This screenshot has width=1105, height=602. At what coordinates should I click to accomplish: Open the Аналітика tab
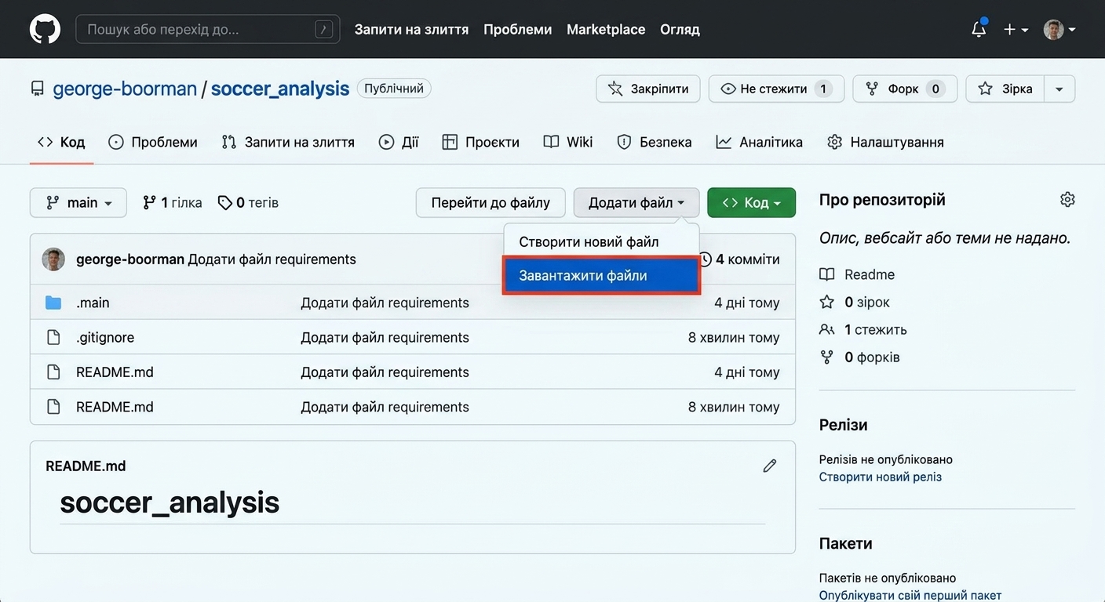pos(760,142)
